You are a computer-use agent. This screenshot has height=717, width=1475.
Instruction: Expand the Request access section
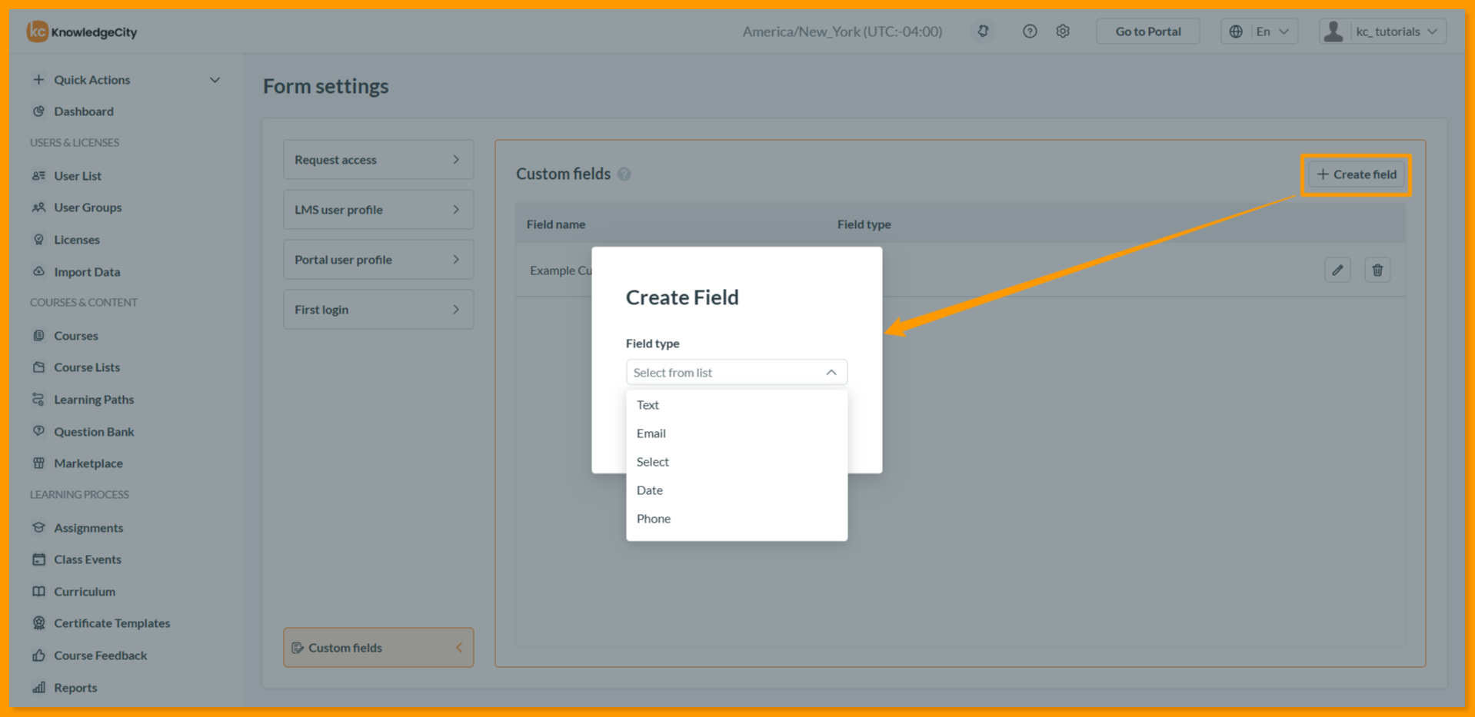[378, 160]
